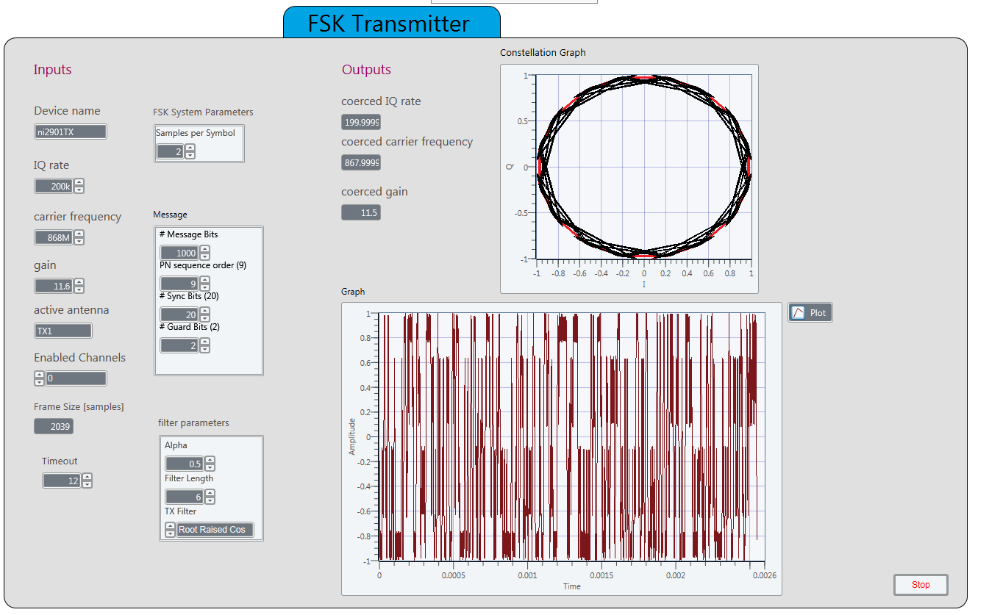Adjust the PN sequence order stepper
989x615 pixels.
click(205, 284)
